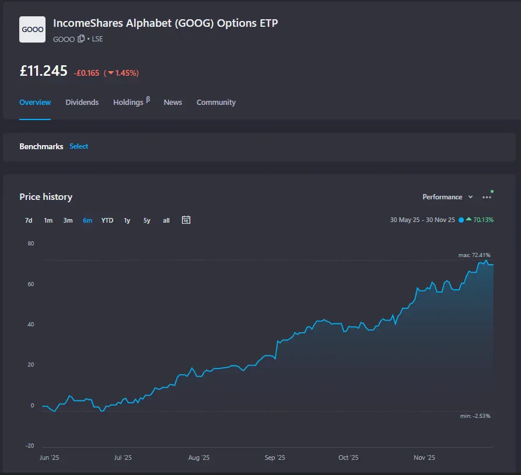Open the custom date range calendar
Viewport: 521px width, 475px height.
click(x=186, y=220)
